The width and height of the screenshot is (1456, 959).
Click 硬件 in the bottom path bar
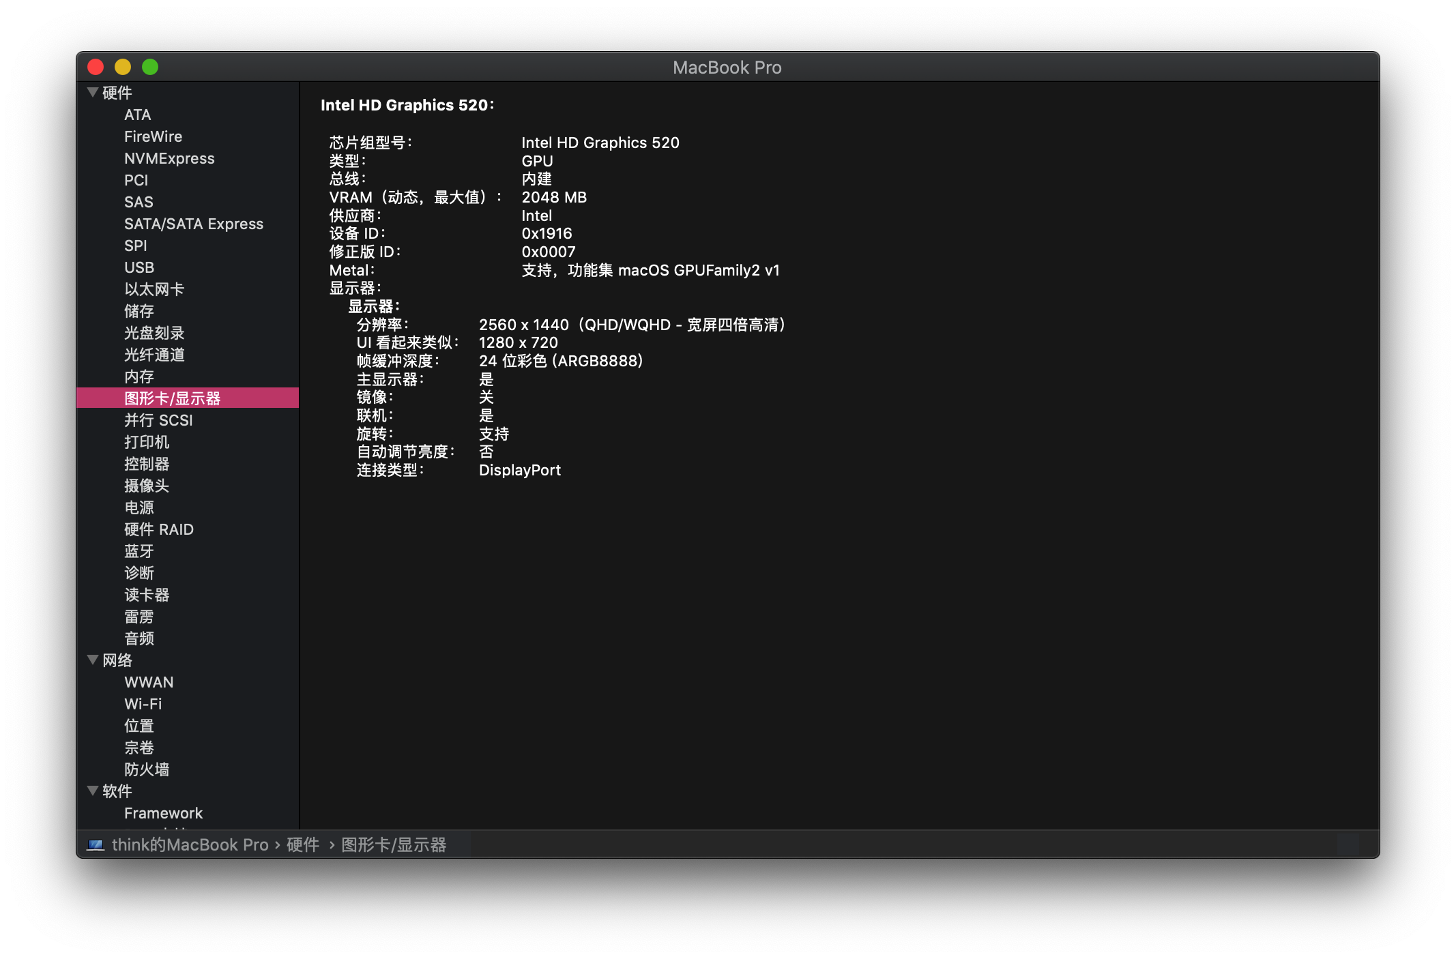pos(303,845)
